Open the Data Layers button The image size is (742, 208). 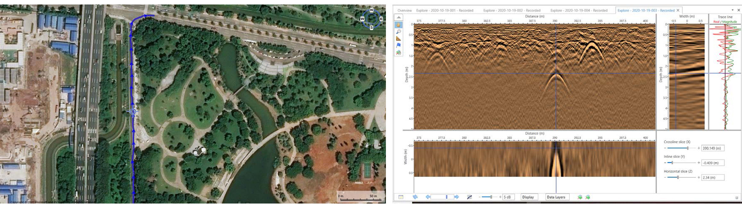(556, 197)
